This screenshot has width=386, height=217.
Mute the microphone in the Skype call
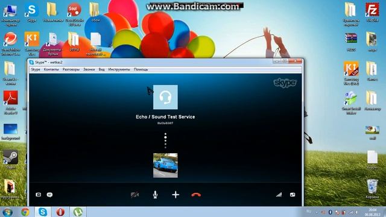155,195
